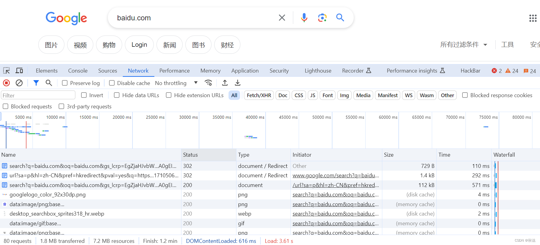Image resolution: width=540 pixels, height=245 pixels.
Task: Open the Google apps grid
Action: coord(533,18)
